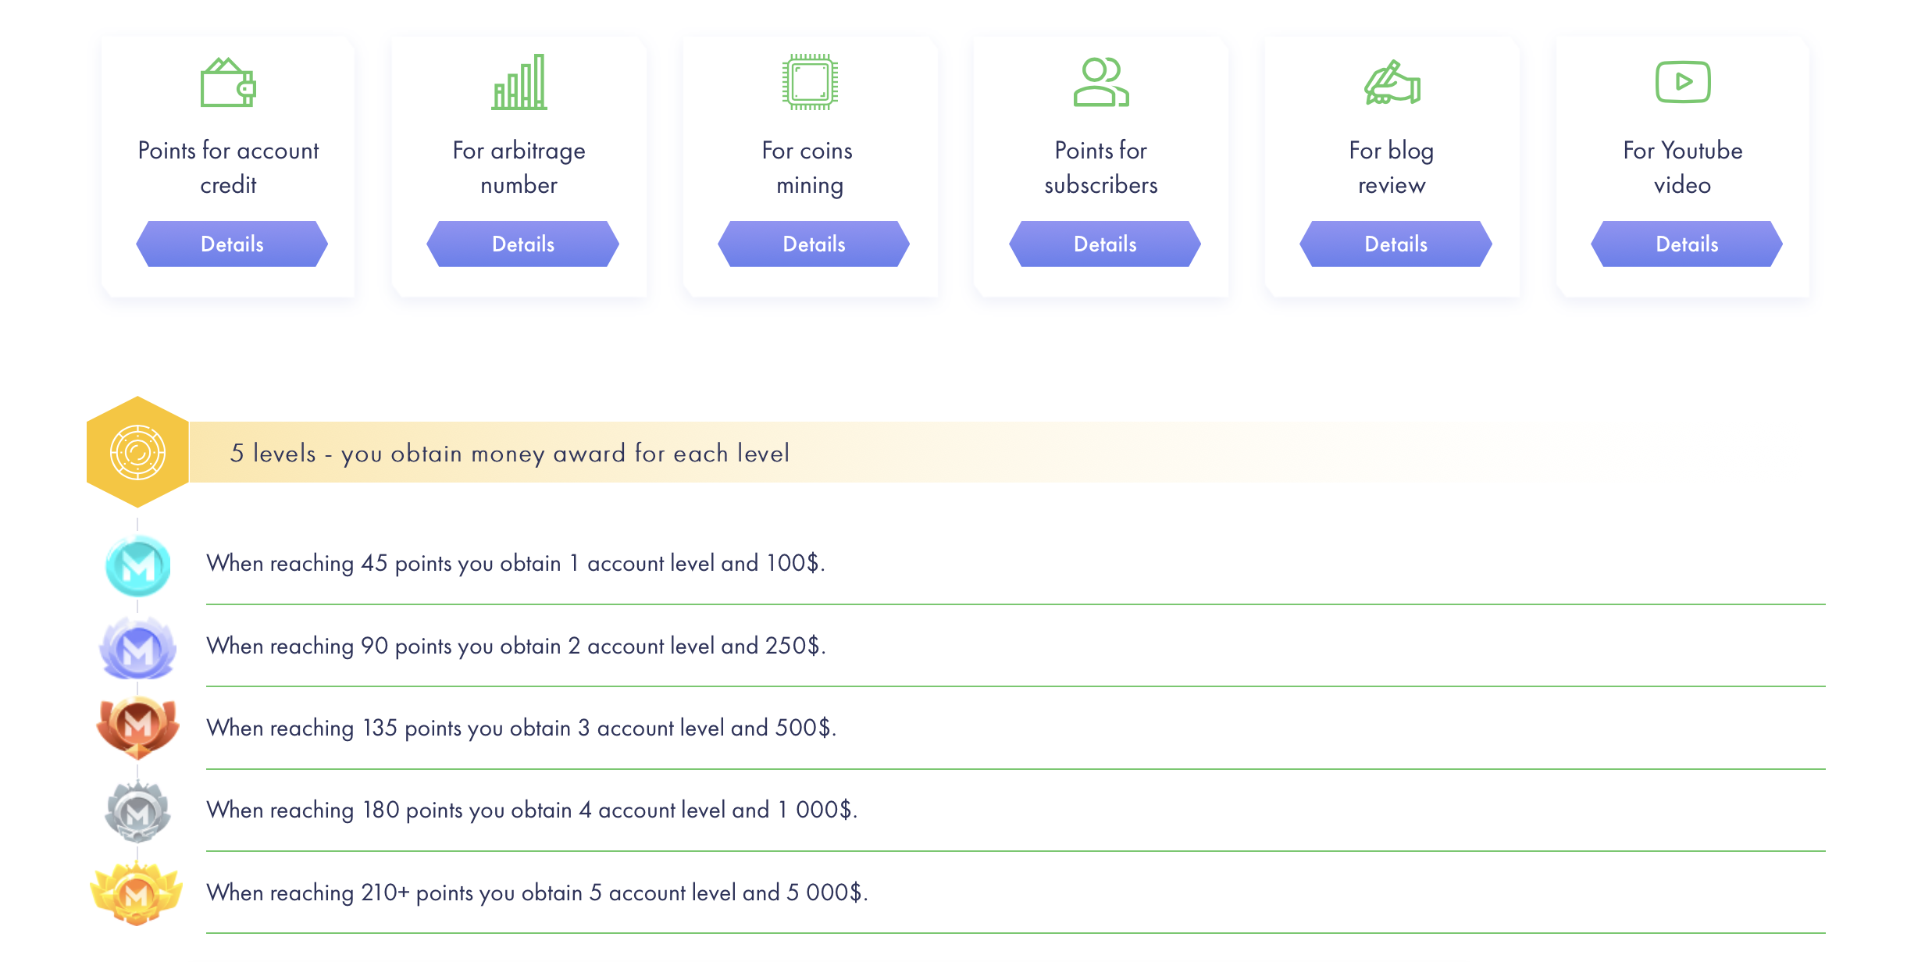Click 'Points for account credit' title
The height and width of the screenshot is (962, 1932).
pos(228,167)
